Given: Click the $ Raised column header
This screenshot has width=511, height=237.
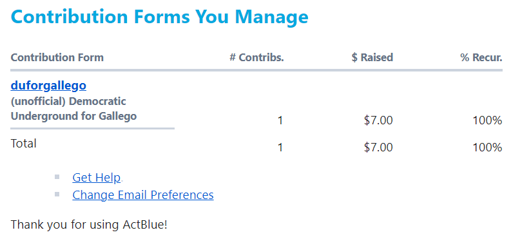Looking at the screenshot, I should 372,57.
